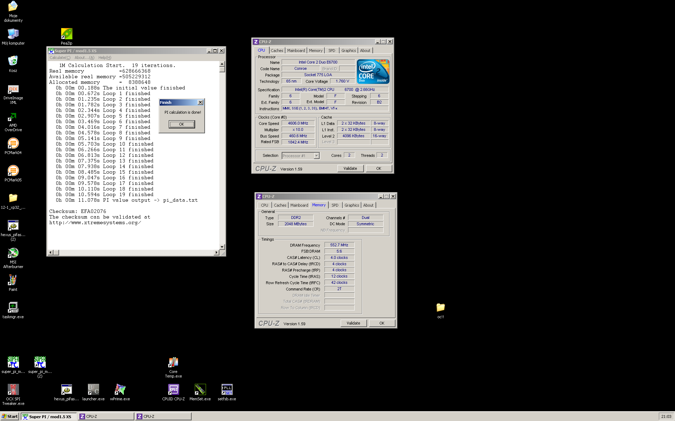Click Validate in lower CPU-Z window
The image size is (675, 421).
[353, 323]
